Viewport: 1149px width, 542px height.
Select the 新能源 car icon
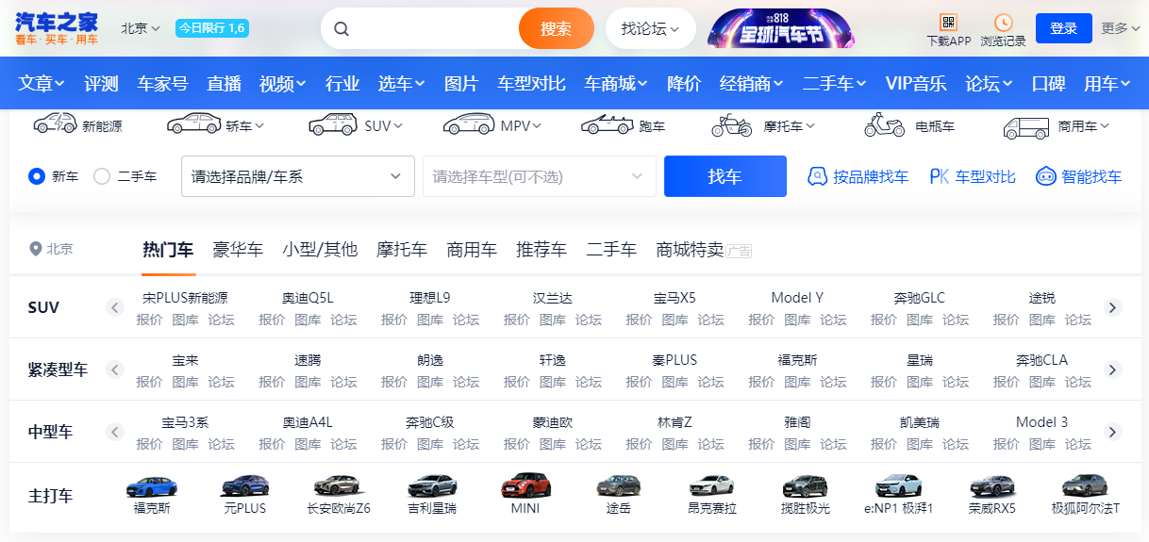point(55,123)
